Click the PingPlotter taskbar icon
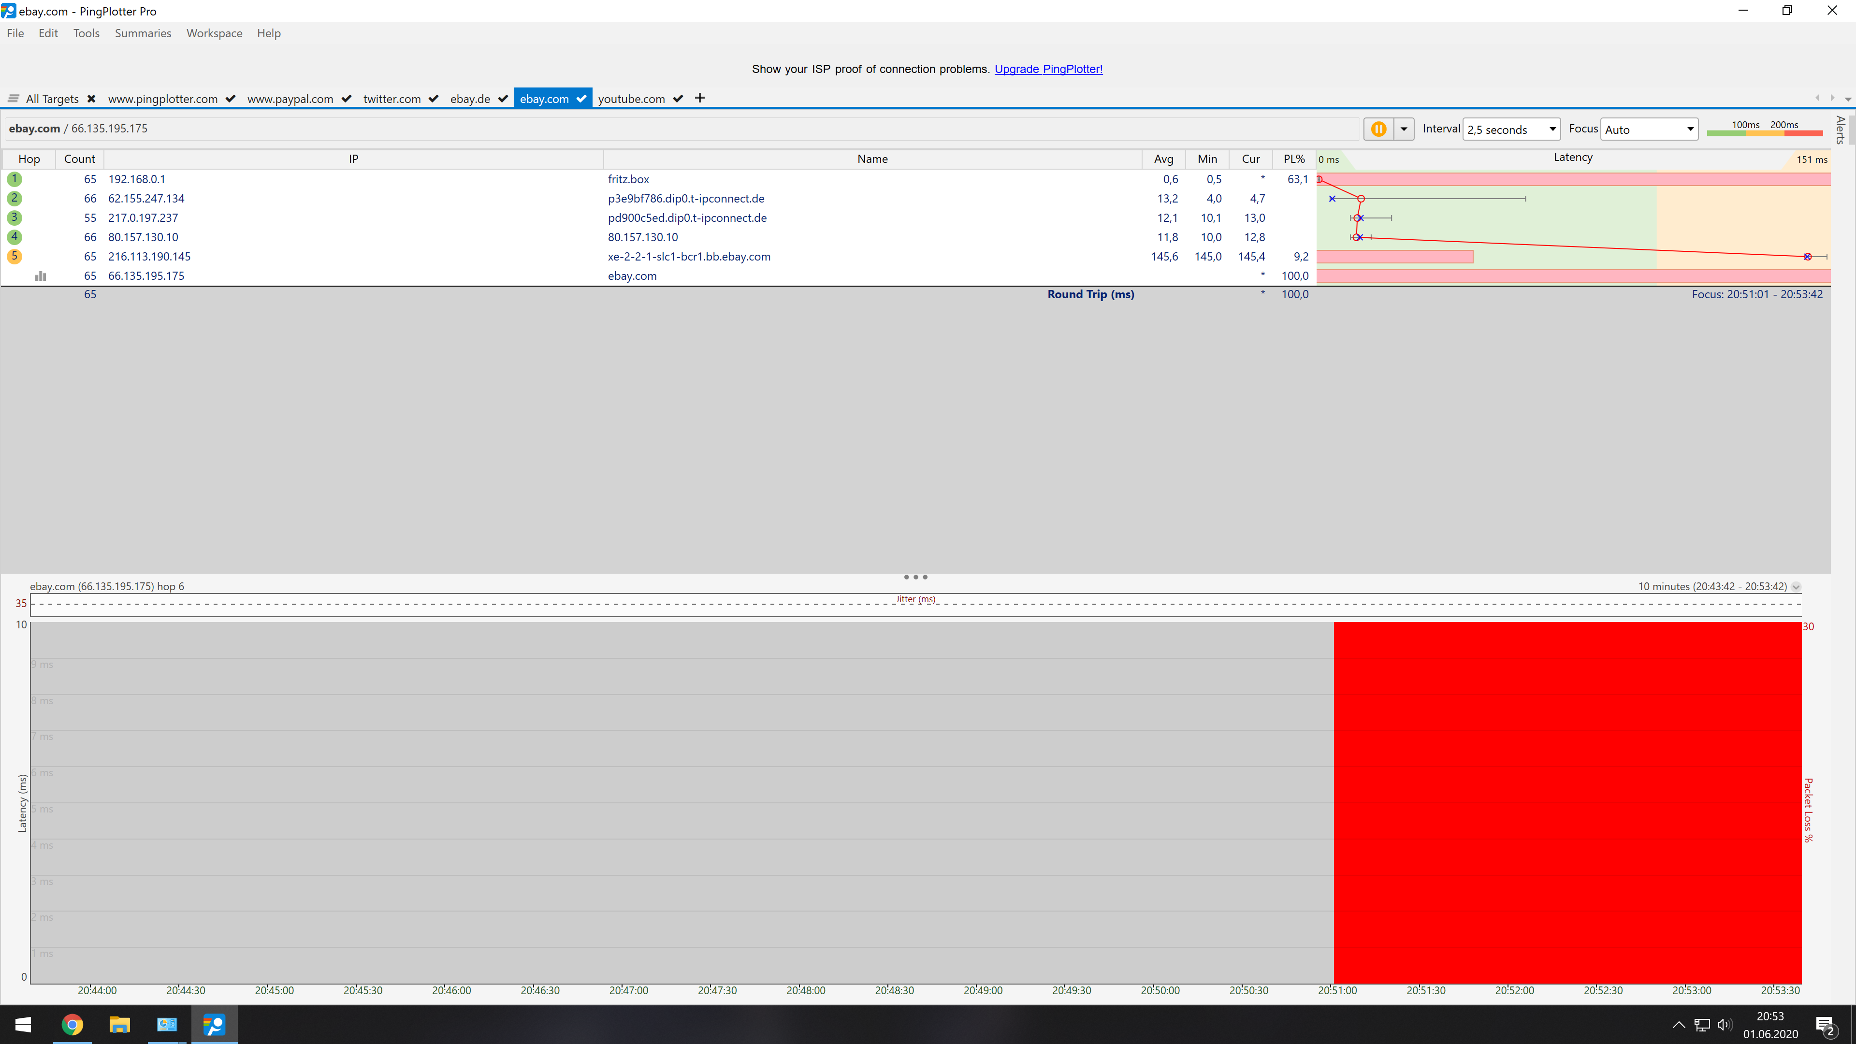This screenshot has height=1044, width=1856. tap(214, 1025)
